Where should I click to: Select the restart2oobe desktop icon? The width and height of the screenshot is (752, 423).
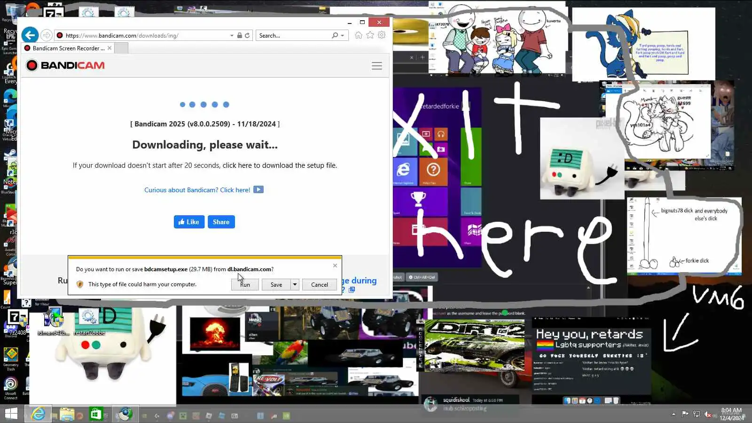pos(89,321)
